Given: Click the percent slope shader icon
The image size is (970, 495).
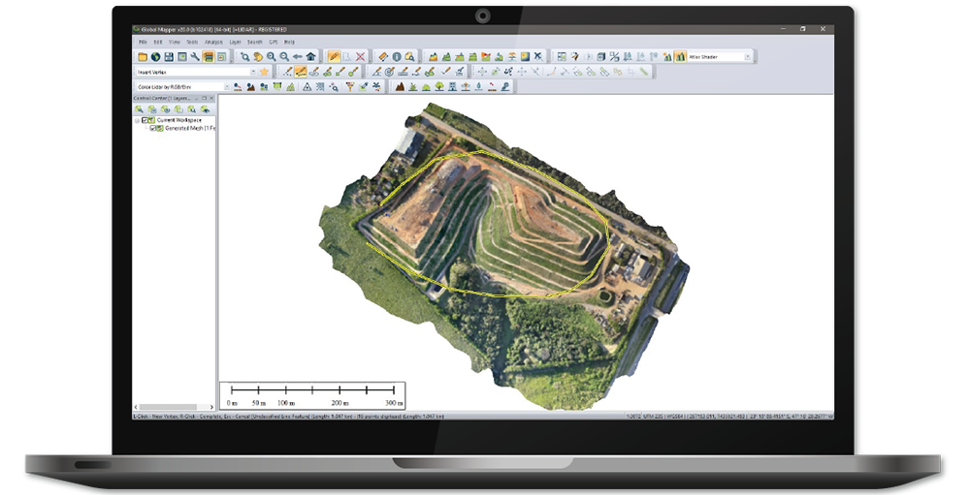Looking at the screenshot, I should point(614,57).
